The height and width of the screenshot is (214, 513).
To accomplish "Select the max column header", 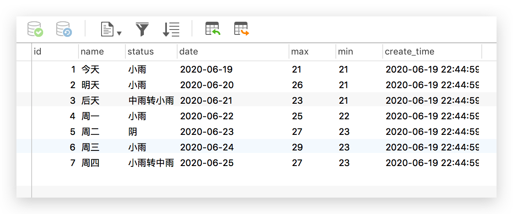I will (x=312, y=52).
